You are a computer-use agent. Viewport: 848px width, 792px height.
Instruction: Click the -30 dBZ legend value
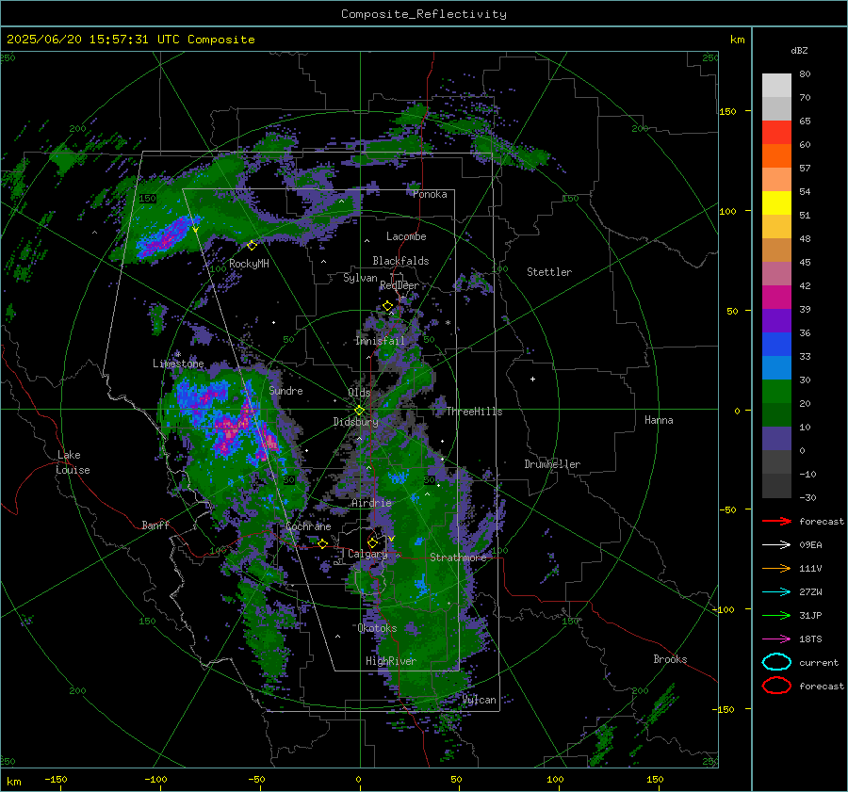807,497
